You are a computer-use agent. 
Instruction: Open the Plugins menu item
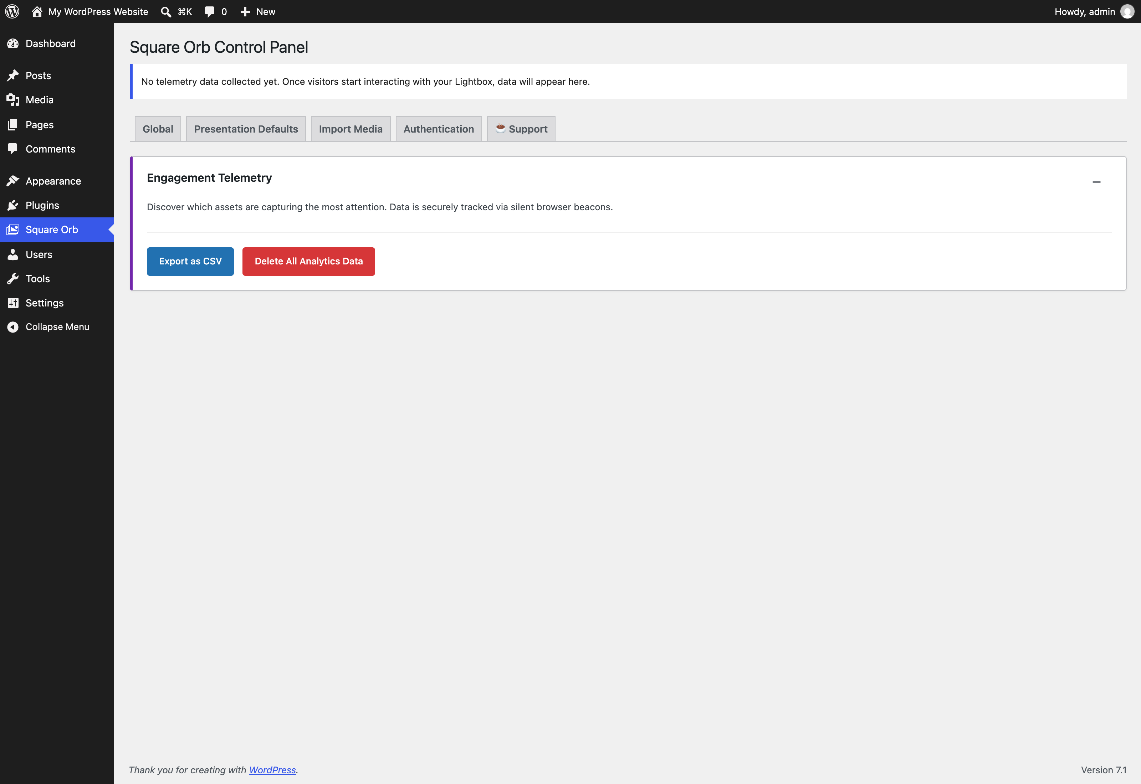57,205
